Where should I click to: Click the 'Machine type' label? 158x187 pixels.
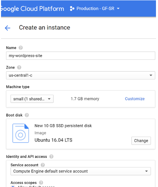[x=18, y=87]
